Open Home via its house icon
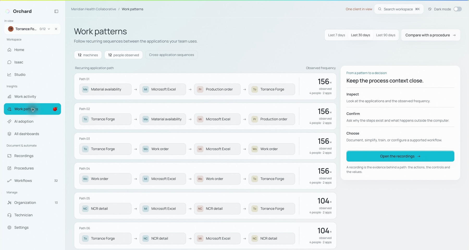The height and width of the screenshot is (250, 469). click(x=9, y=50)
